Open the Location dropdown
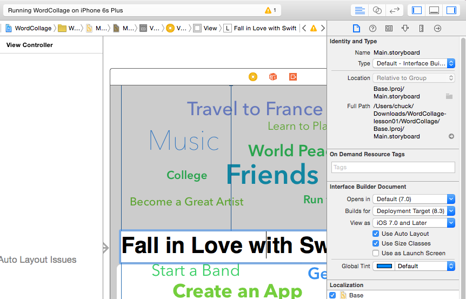The width and height of the screenshot is (466, 299). (x=414, y=78)
